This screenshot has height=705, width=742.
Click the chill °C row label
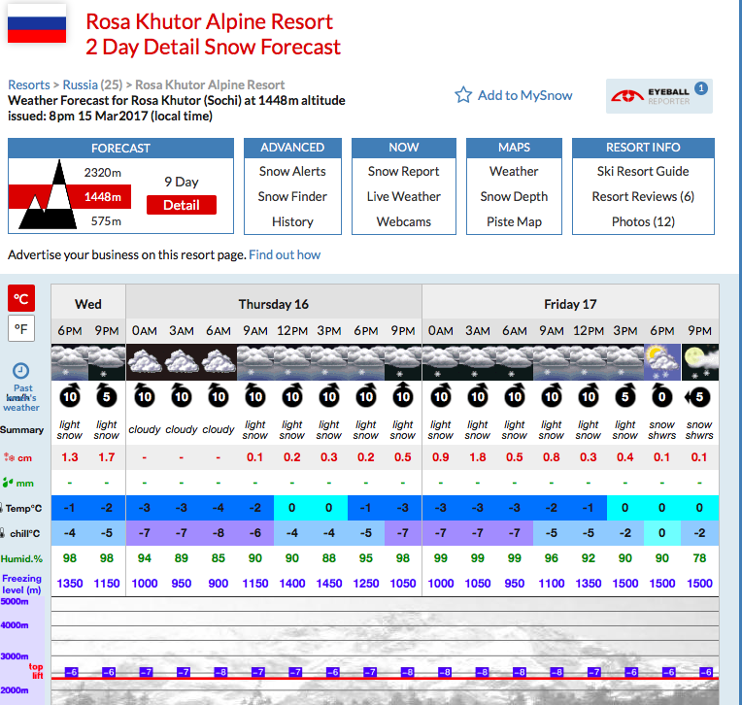(25, 533)
